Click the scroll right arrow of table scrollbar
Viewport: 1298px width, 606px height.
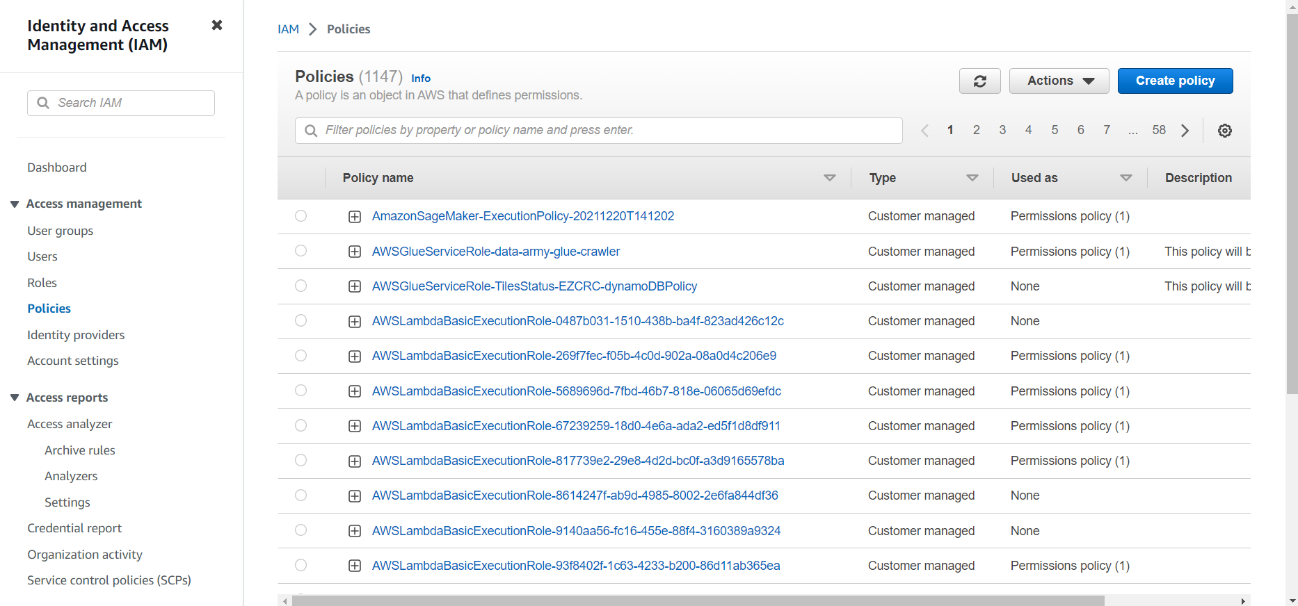pos(1243,600)
